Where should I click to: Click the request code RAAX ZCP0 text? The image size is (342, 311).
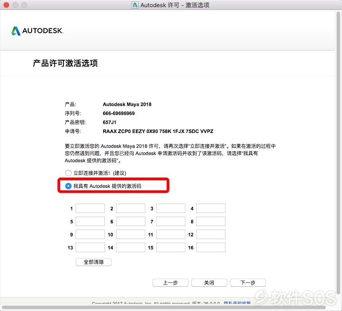pos(158,131)
